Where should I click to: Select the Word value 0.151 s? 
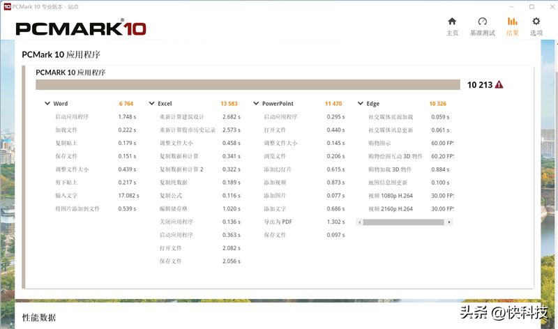point(127,156)
